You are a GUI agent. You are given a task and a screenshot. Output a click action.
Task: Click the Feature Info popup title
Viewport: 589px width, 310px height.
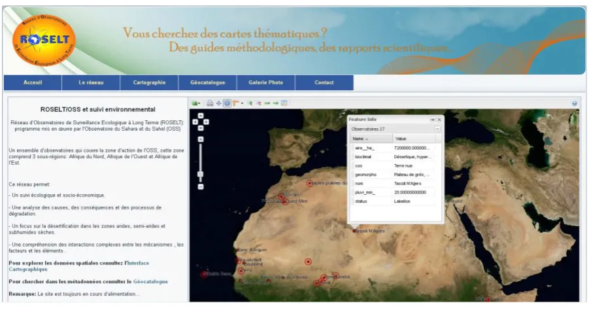tap(363, 120)
